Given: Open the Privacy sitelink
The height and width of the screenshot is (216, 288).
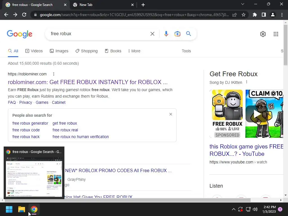Looking at the screenshot, I should click(26, 102).
